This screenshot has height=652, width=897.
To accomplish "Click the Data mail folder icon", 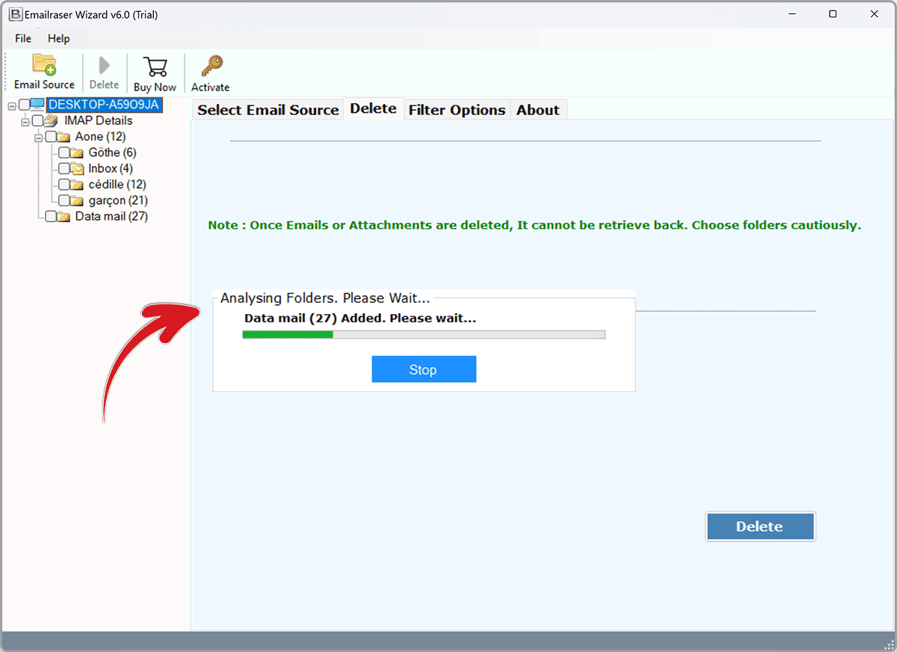I will (64, 217).
